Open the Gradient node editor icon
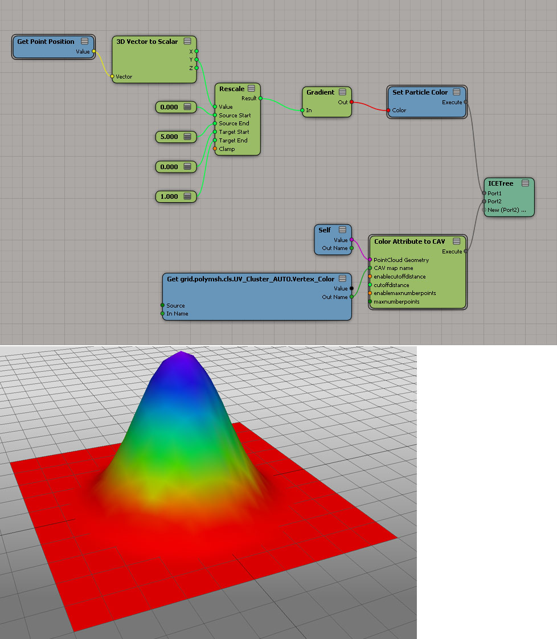 (x=342, y=92)
